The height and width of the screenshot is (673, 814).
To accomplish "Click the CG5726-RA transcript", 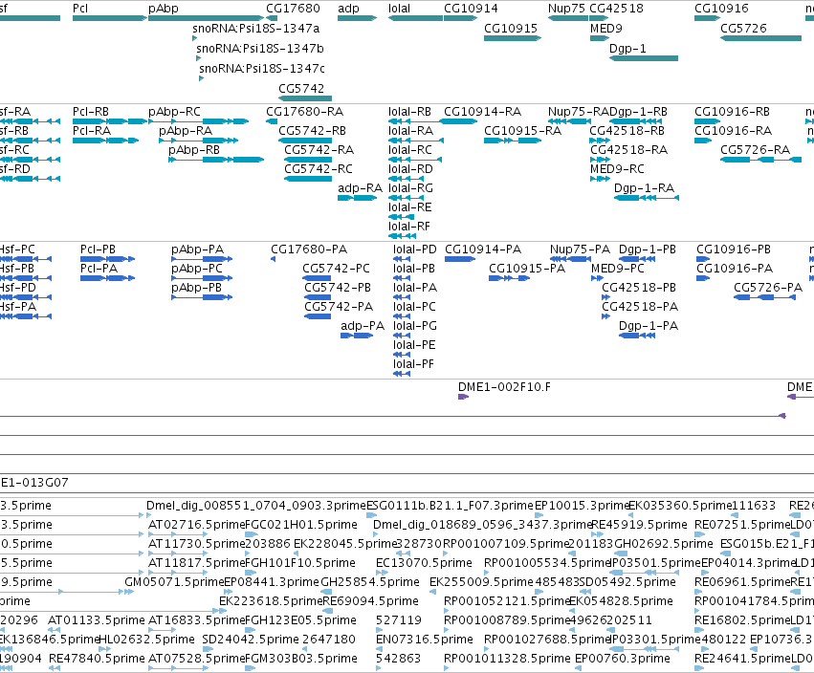I will pyautogui.click(x=760, y=160).
